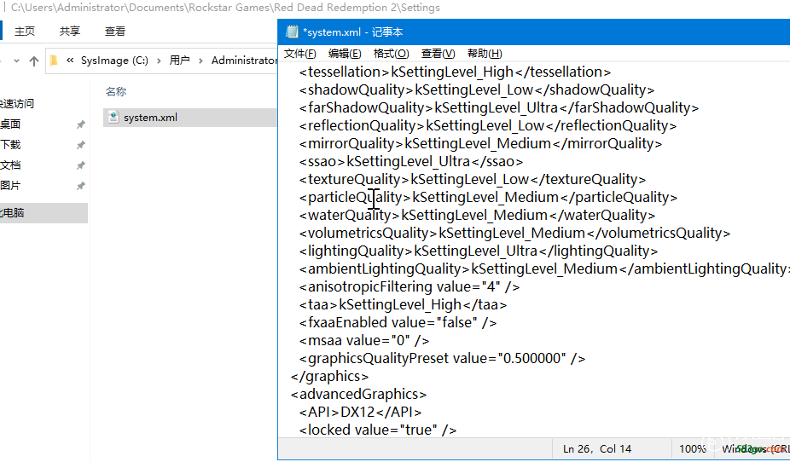Place cursor in the fxaaEnabled value line
The image size is (790, 462).
pyautogui.click(x=398, y=322)
